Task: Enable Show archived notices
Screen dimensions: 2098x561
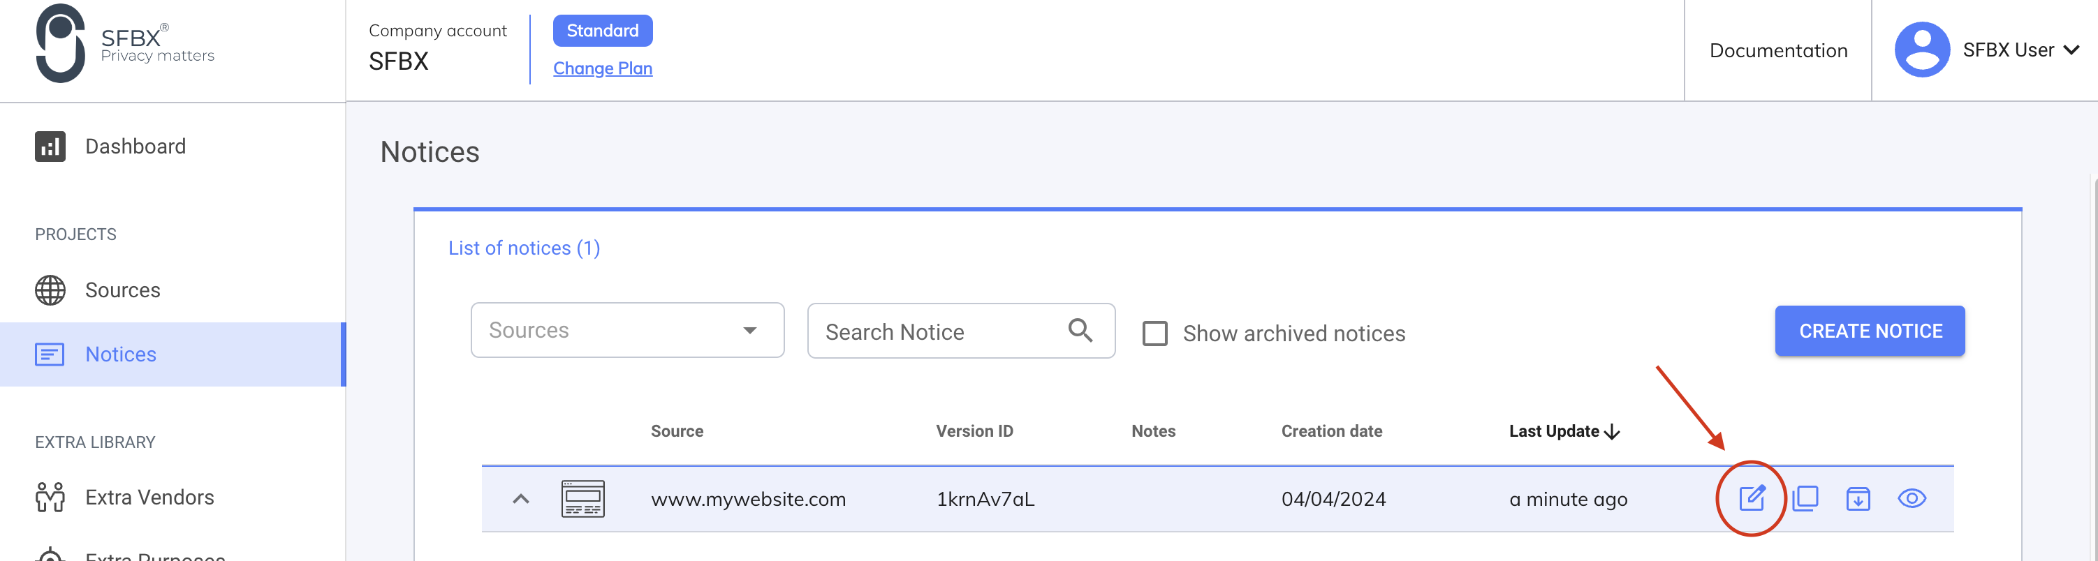Action: (x=1156, y=334)
